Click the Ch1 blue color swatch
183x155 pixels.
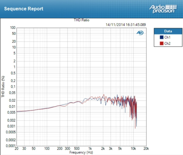click(x=162, y=37)
